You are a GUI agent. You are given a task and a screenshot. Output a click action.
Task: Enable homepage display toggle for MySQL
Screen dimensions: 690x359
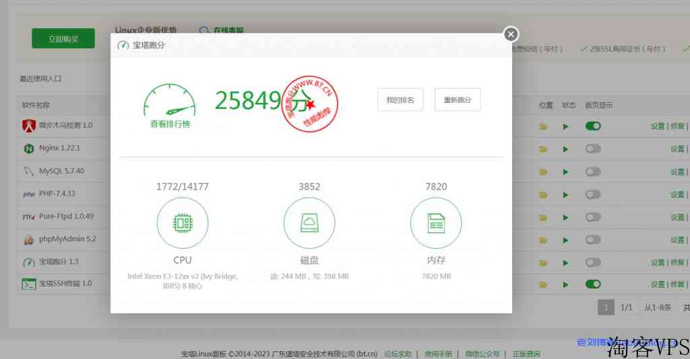click(x=593, y=171)
